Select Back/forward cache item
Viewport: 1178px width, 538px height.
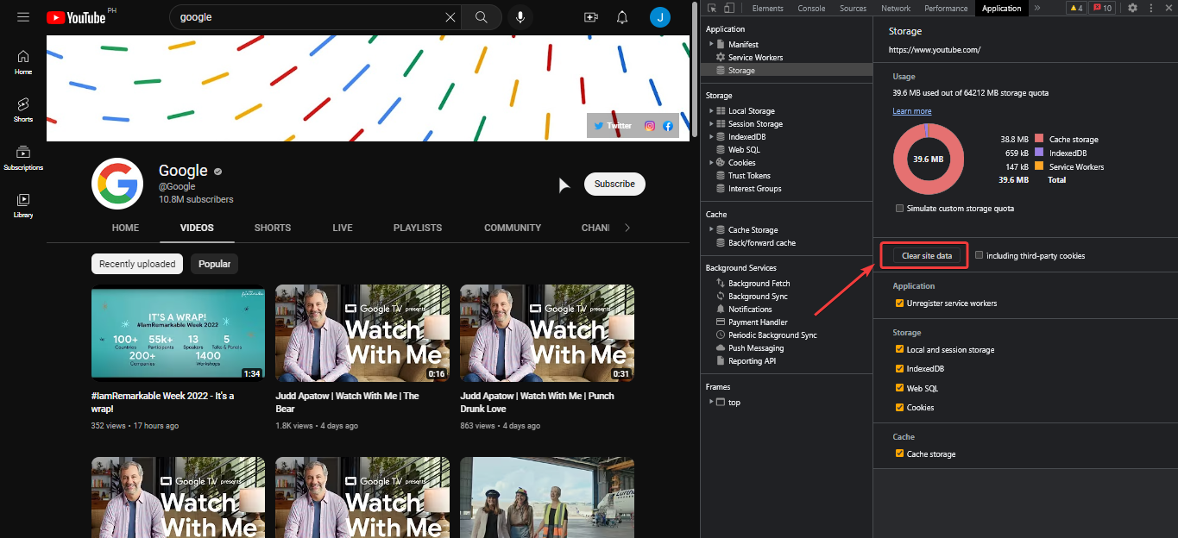(761, 243)
